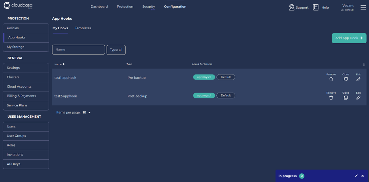The width and height of the screenshot is (369, 182).
Task: Click app:mysql tag on test2-apphook row
Action: 204,95
